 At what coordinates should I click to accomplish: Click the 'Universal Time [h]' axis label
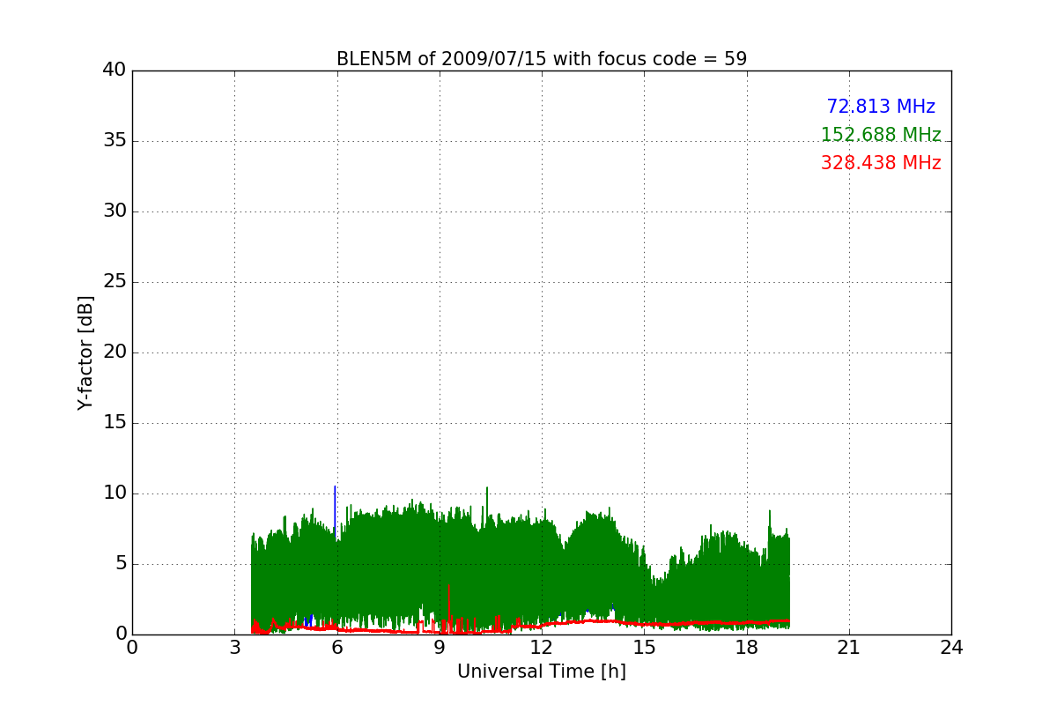(x=542, y=672)
